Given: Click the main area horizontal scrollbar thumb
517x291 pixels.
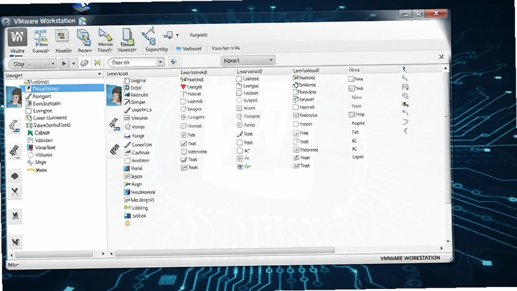Looking at the screenshot, I should [x=224, y=251].
